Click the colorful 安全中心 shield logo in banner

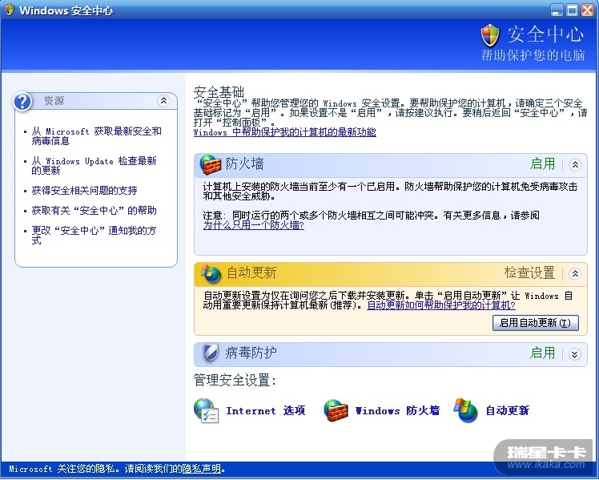tap(490, 35)
